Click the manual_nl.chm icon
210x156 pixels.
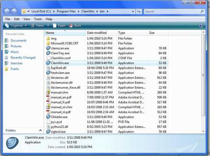[x=48, y=107]
